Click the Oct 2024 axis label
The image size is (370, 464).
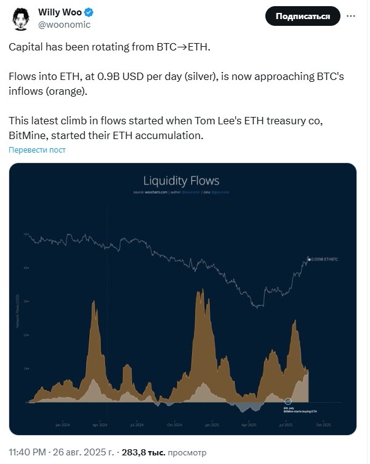pyautogui.click(x=174, y=425)
